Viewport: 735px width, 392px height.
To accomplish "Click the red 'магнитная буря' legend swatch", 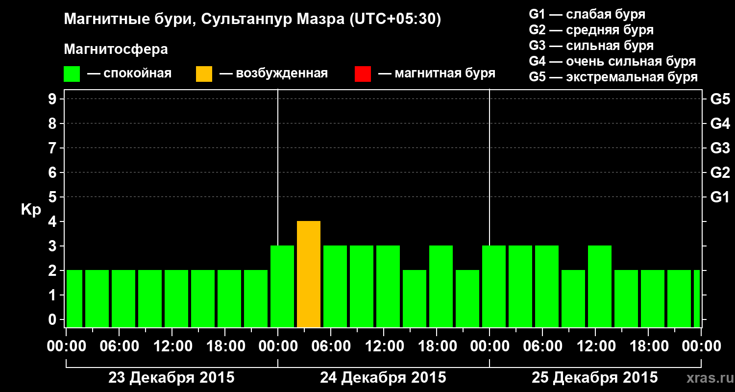I will coord(363,74).
